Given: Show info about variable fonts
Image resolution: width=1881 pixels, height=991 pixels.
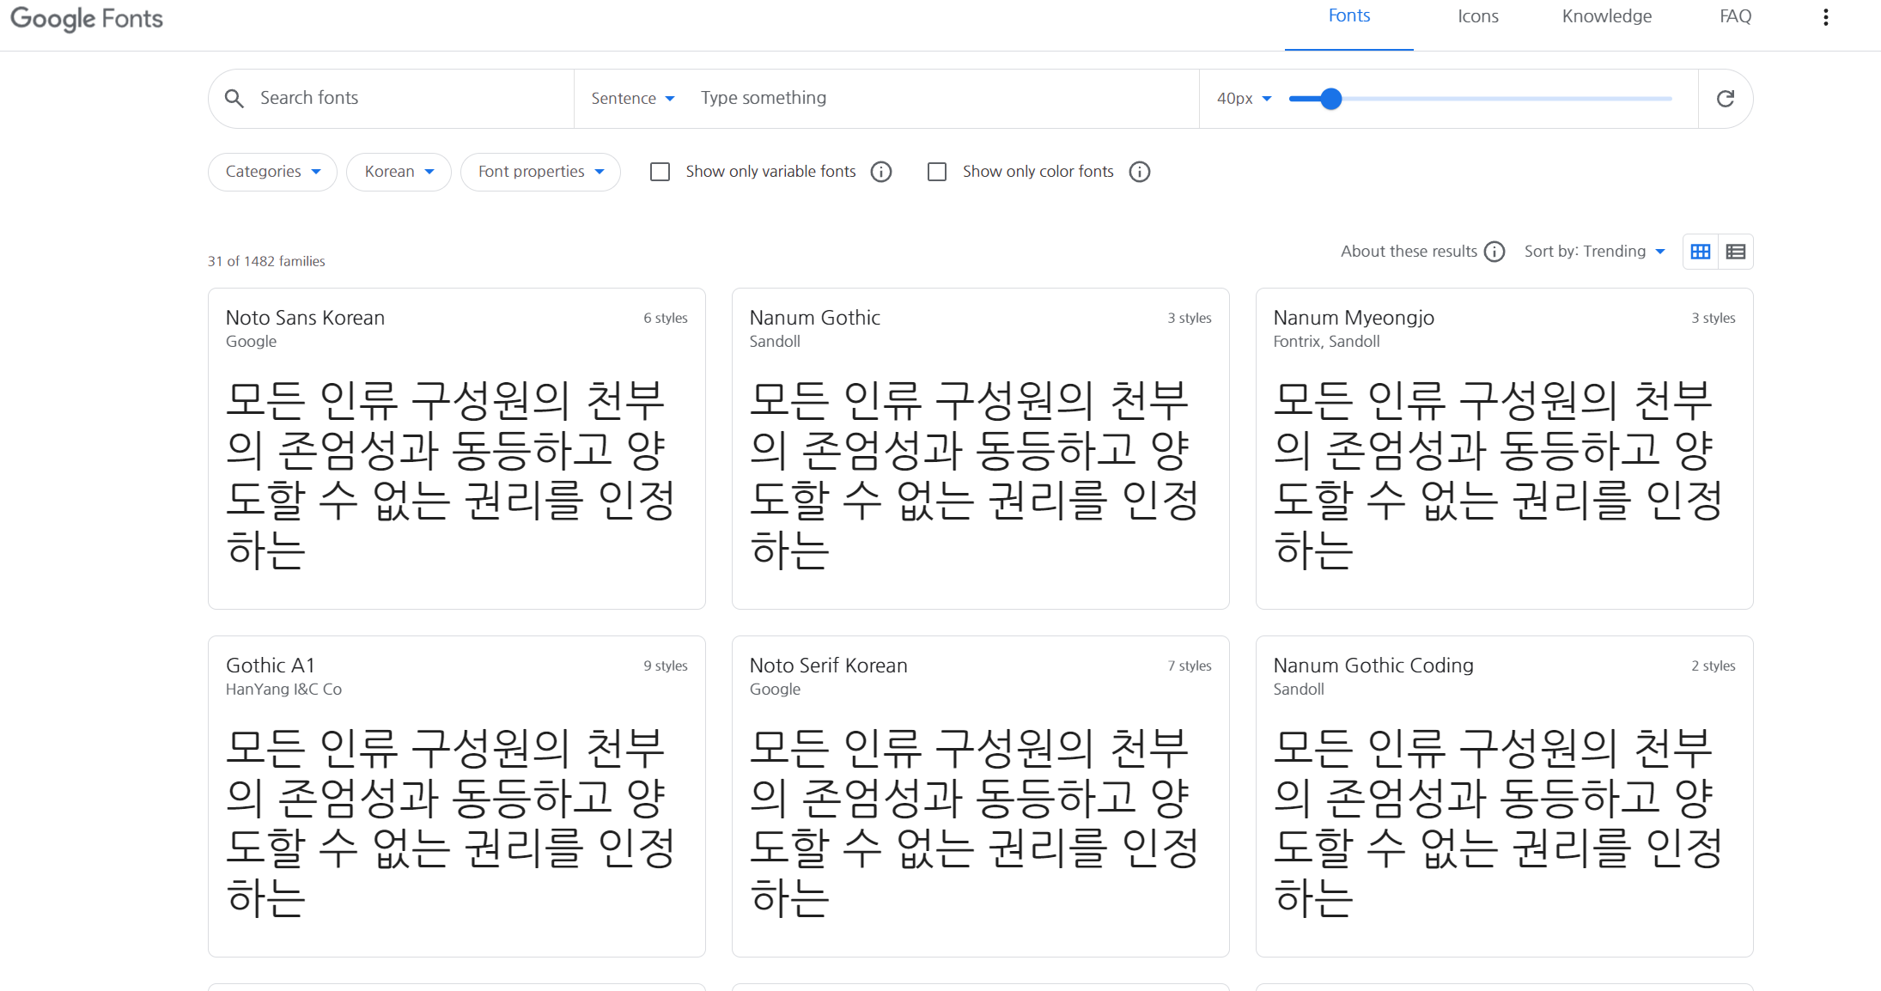Looking at the screenshot, I should click(x=881, y=172).
